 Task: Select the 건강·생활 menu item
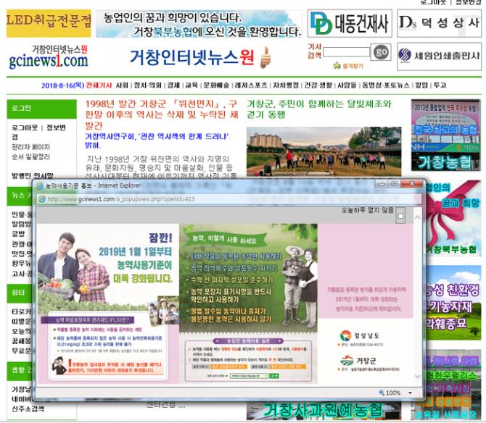click(x=318, y=85)
